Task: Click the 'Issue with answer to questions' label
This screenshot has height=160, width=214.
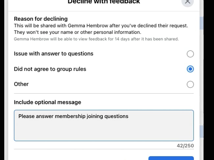Action: click(x=53, y=54)
